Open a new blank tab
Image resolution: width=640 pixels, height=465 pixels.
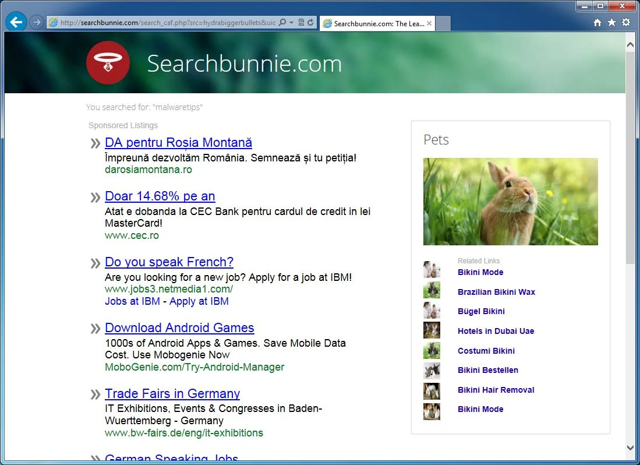pyautogui.click(x=443, y=23)
